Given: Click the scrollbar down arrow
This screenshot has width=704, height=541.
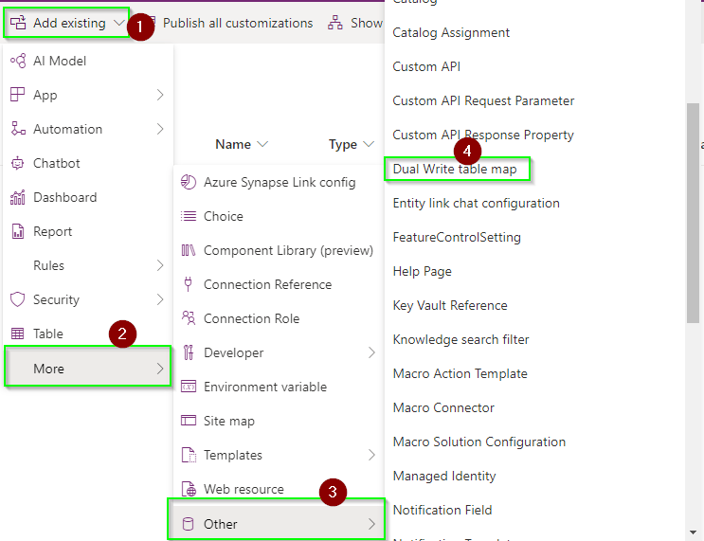Looking at the screenshot, I should 693,532.
